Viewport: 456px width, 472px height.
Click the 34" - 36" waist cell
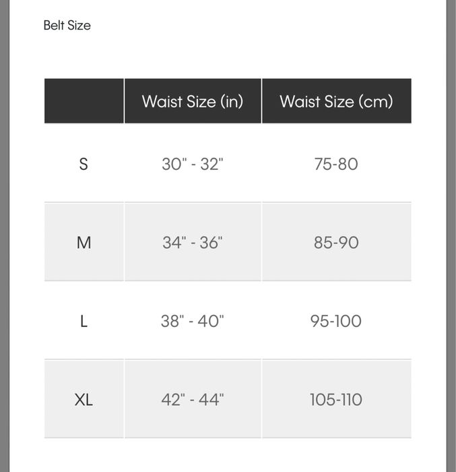click(x=193, y=243)
